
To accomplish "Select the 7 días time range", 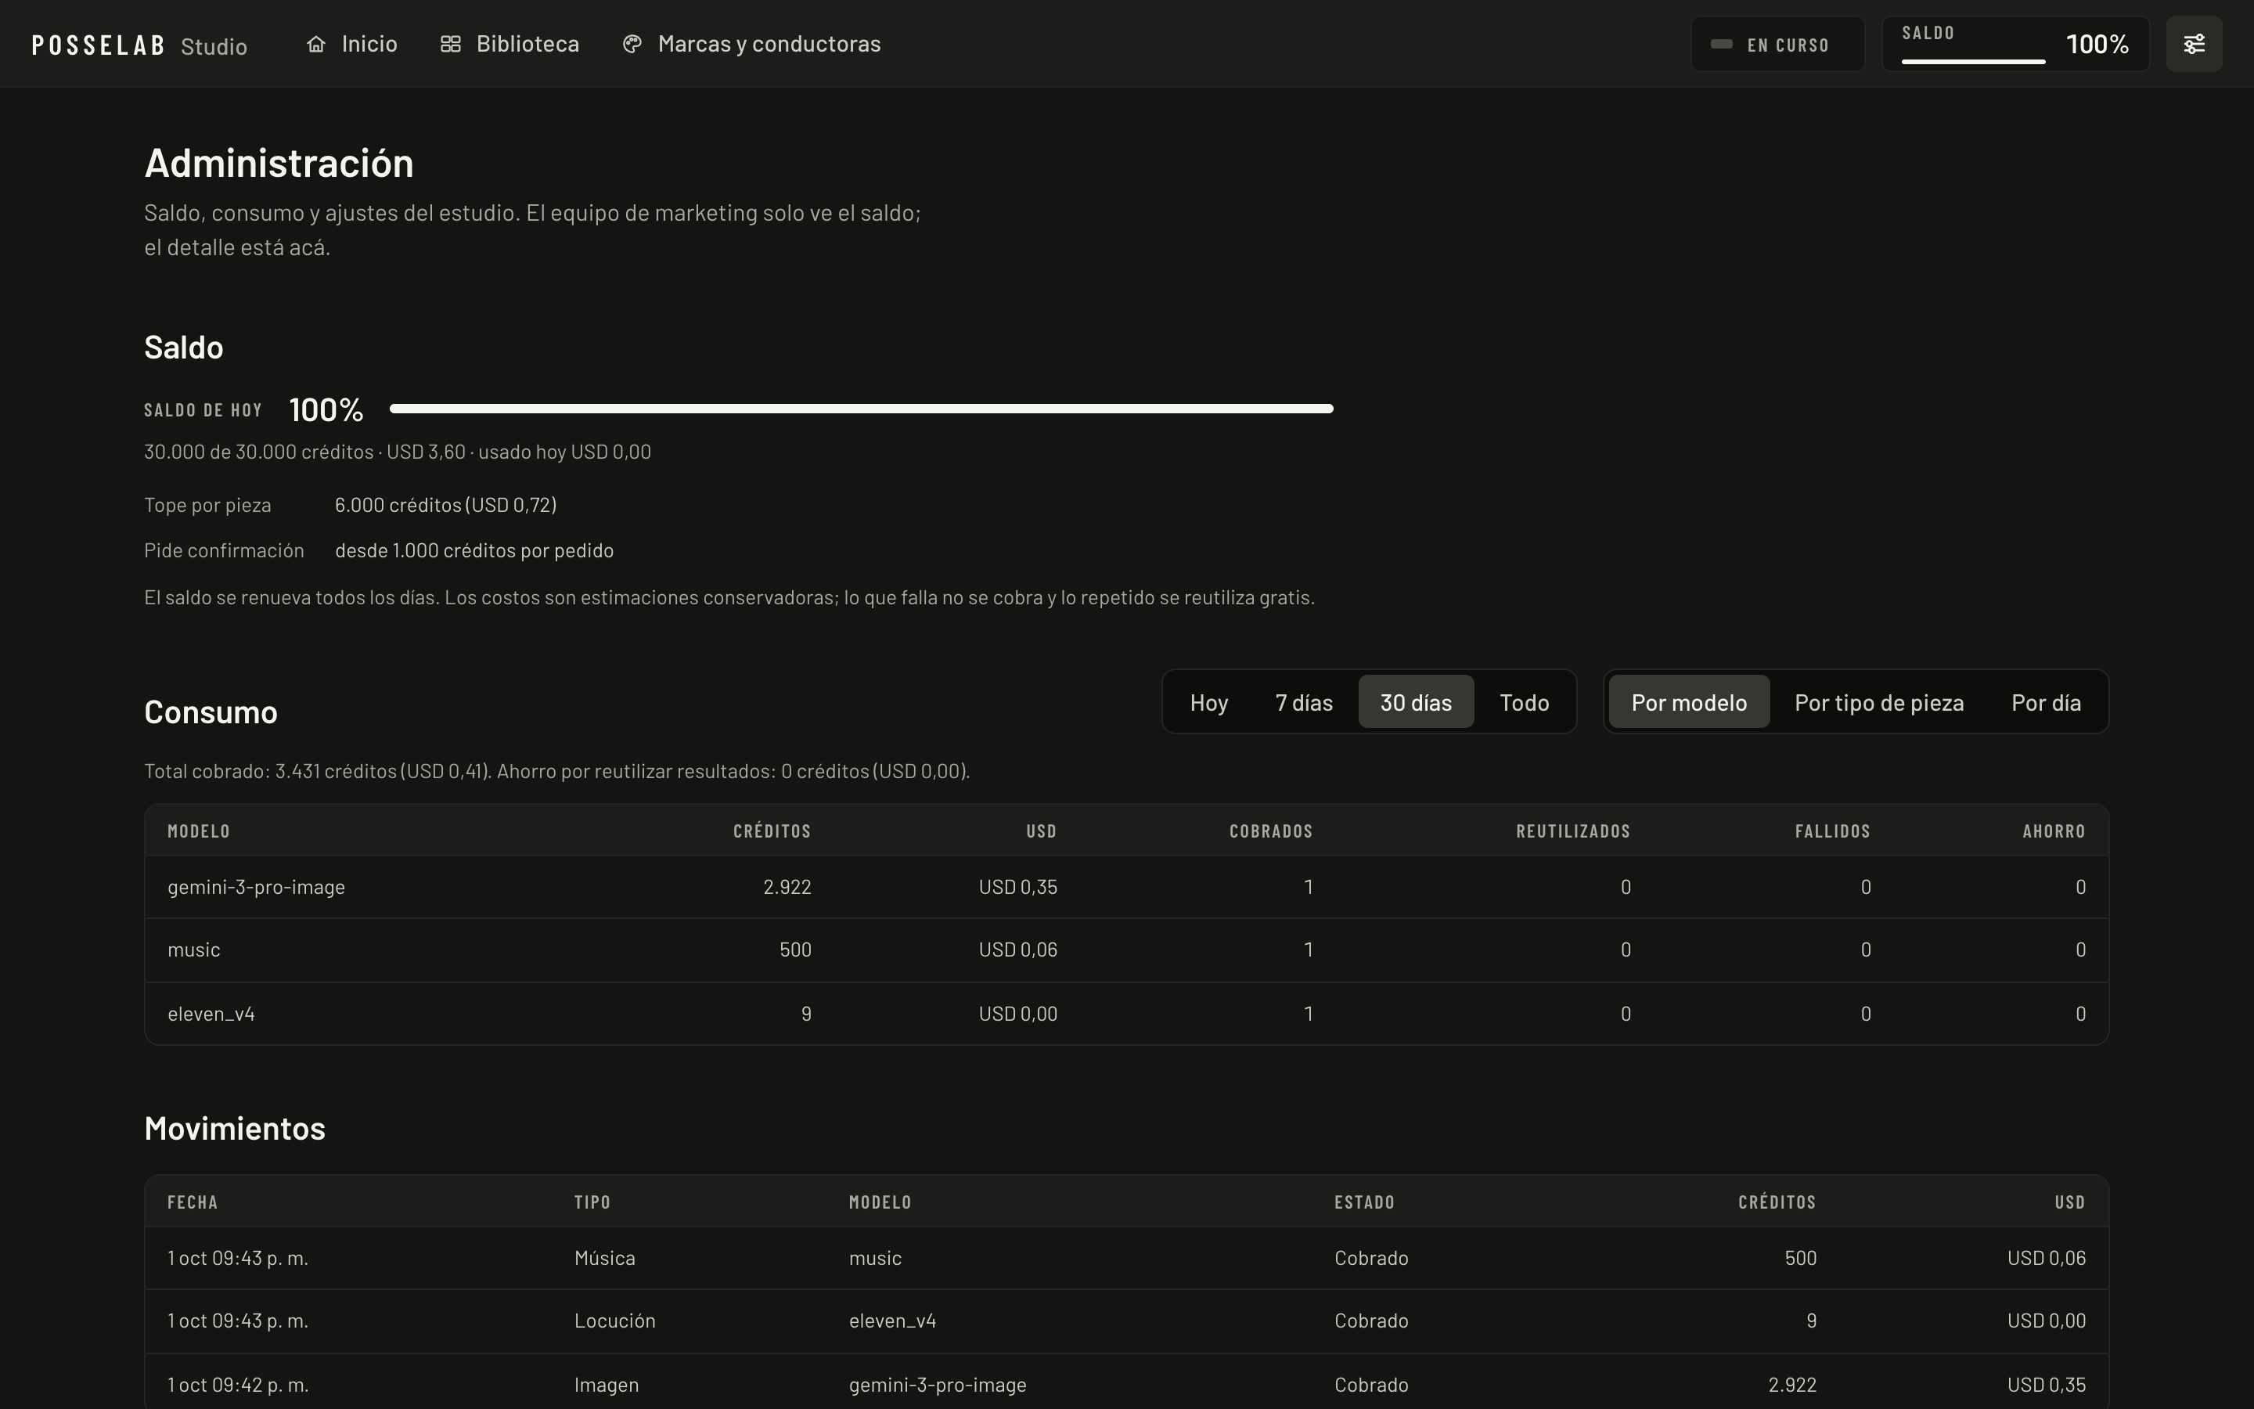I will click(x=1304, y=701).
